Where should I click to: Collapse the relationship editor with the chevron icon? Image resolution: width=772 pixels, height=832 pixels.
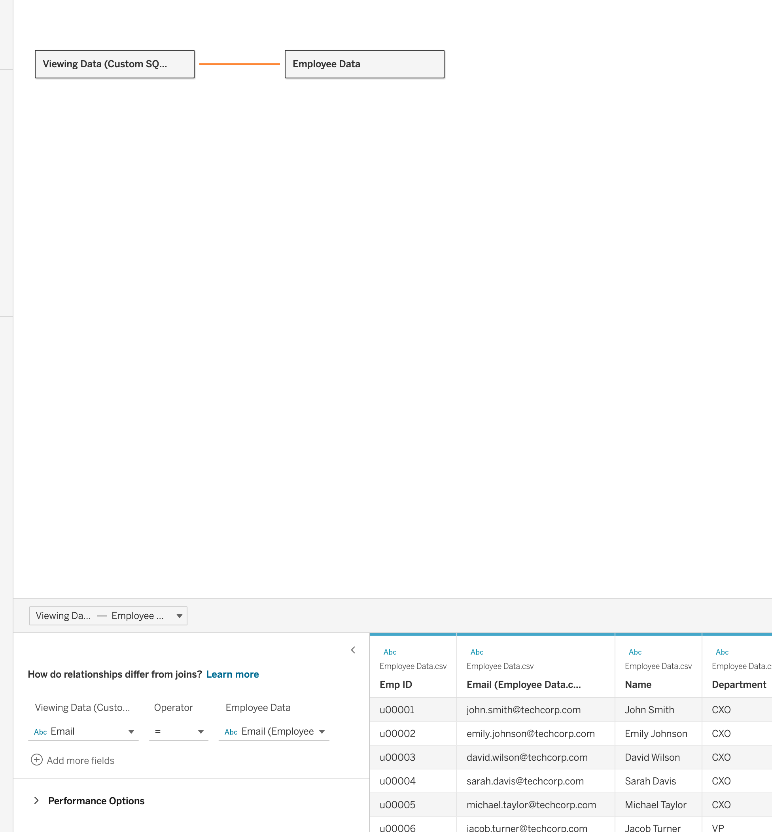353,650
